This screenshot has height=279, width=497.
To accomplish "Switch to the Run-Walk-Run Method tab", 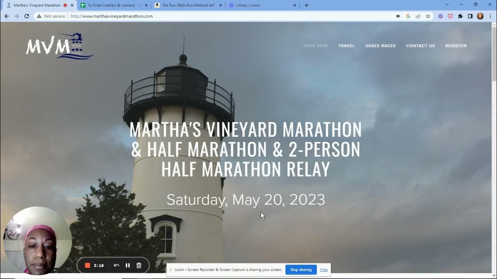I will [188, 5].
